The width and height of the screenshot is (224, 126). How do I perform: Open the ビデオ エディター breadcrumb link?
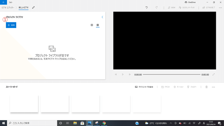coord(8,8)
